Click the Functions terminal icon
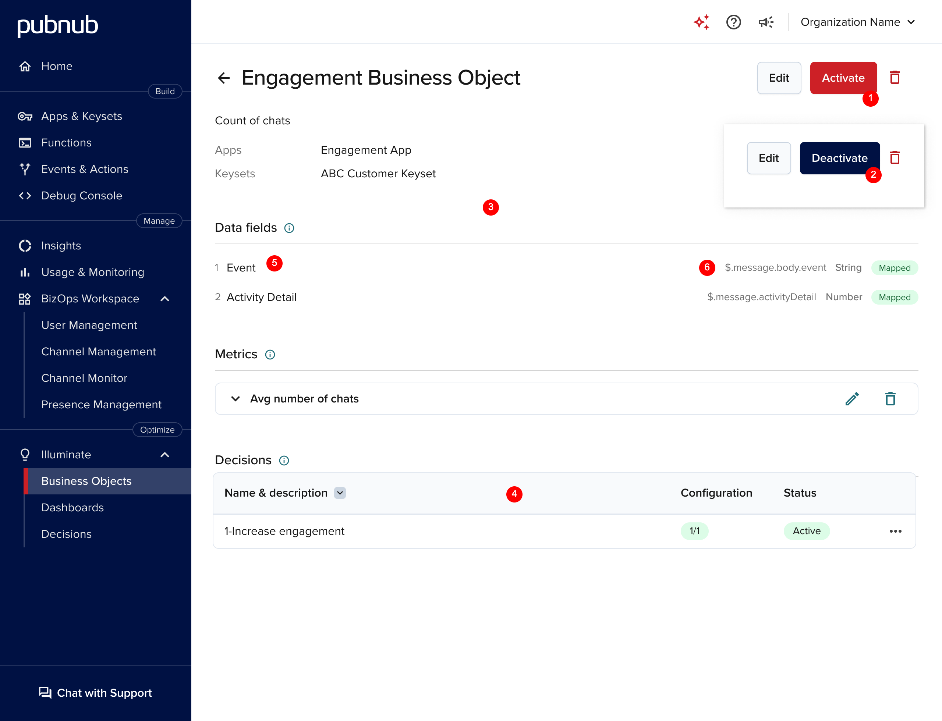This screenshot has width=942, height=721. 25,143
